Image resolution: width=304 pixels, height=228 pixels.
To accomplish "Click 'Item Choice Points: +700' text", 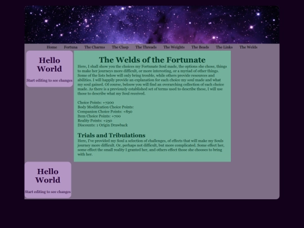I will 99,116.
